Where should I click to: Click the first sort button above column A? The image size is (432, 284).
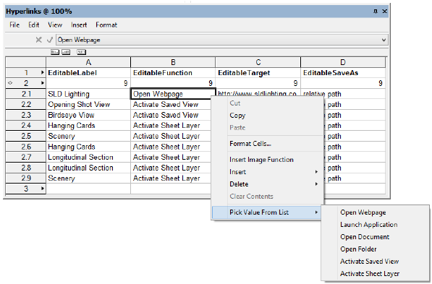click(55, 52)
